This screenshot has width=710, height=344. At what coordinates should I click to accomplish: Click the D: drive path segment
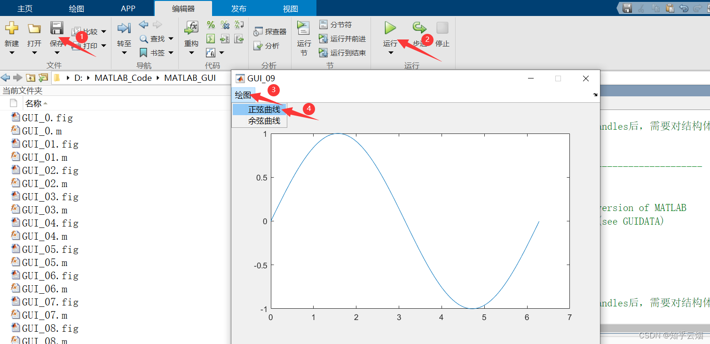78,78
